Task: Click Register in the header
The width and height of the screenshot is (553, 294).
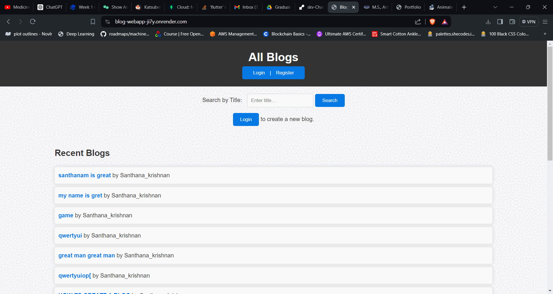Action: [x=285, y=73]
